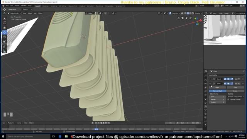Open the Render properties tab
The image size is (247, 139).
205,80
